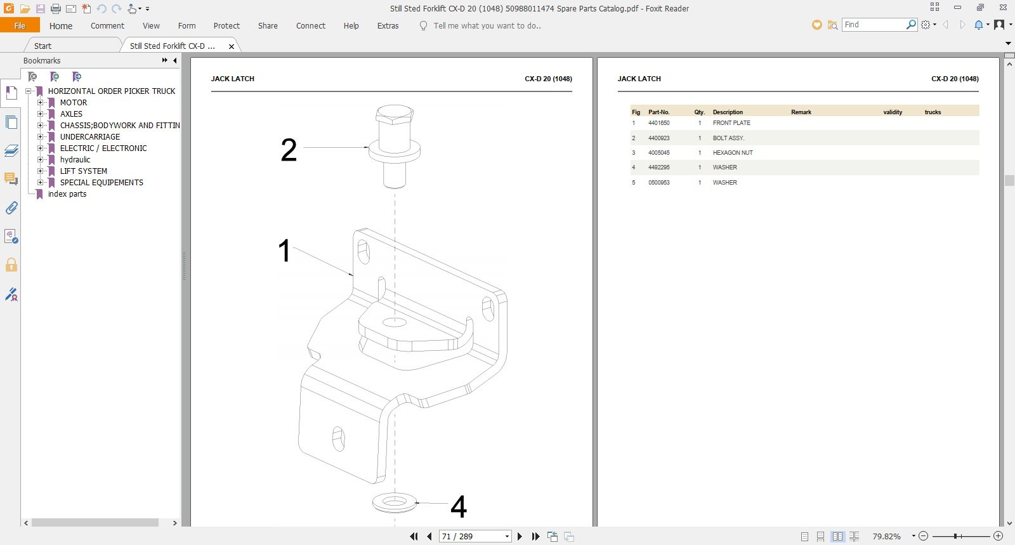1015x545 pixels.
Task: Expand the current bookmark icon in panel
Action: pos(32,77)
